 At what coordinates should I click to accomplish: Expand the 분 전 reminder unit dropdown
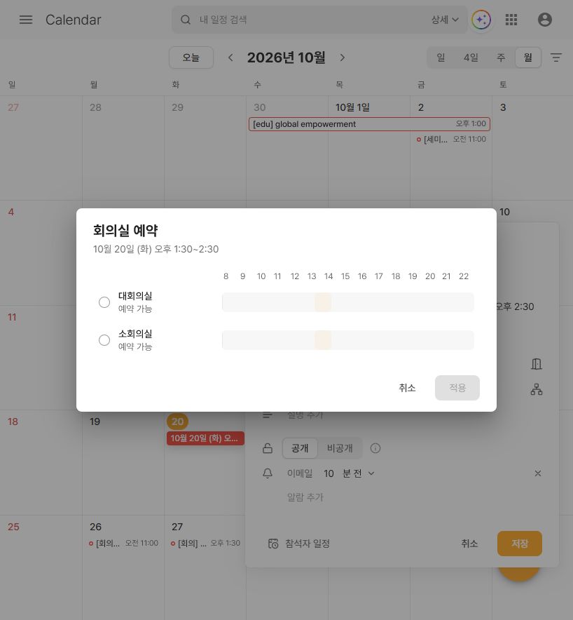point(358,473)
